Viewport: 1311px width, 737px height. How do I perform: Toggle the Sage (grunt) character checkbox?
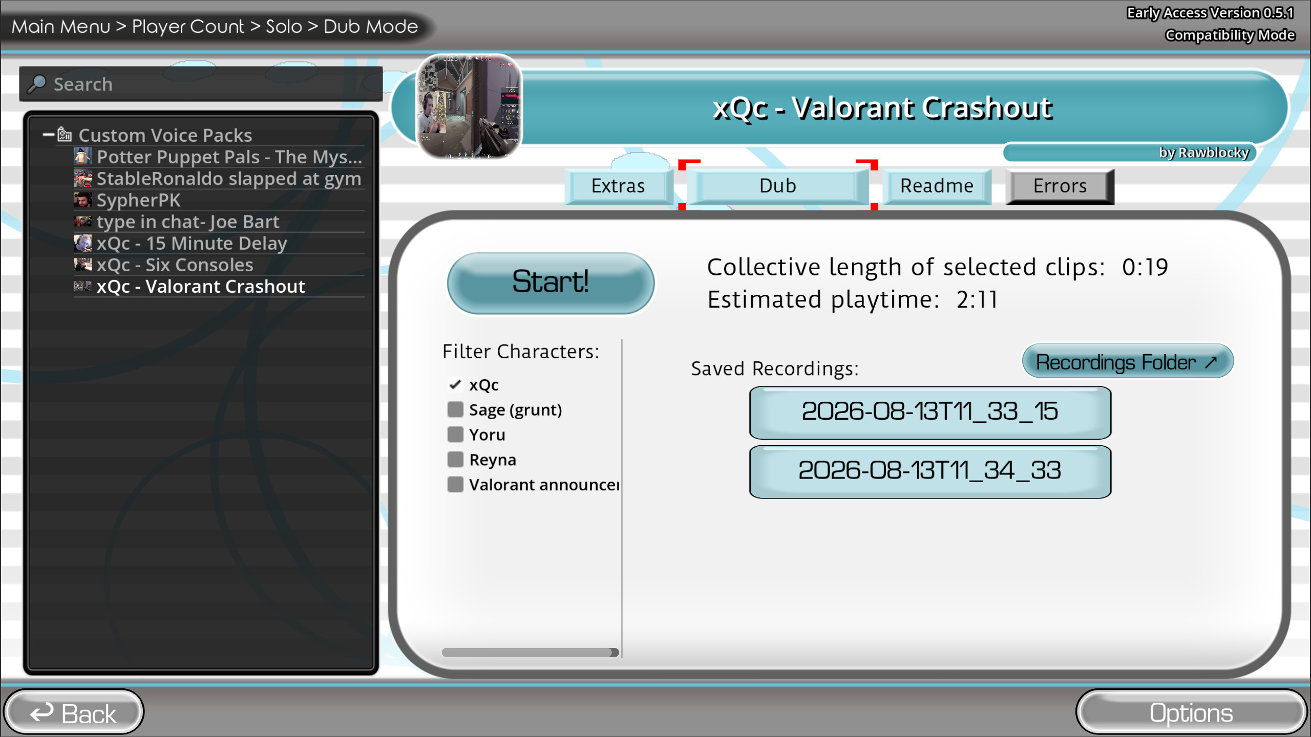tap(455, 409)
